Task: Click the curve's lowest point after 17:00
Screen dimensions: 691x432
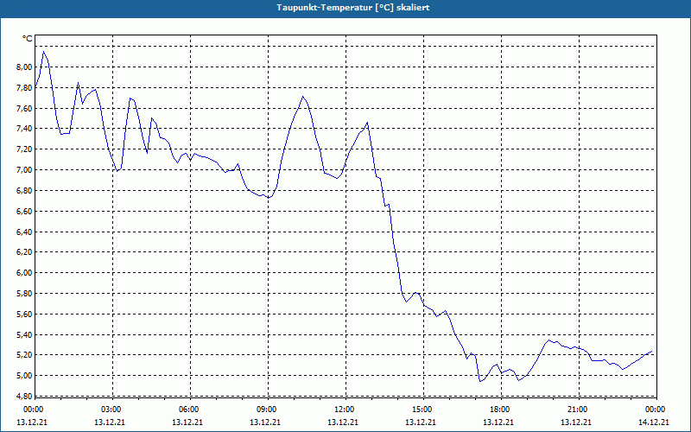Action: pyautogui.click(x=480, y=381)
